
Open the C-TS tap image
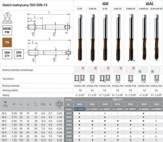[80, 38]
